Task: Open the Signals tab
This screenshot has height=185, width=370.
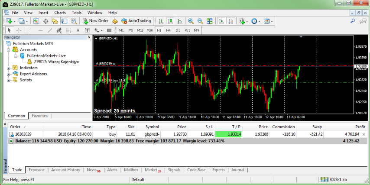Action: [174, 170]
